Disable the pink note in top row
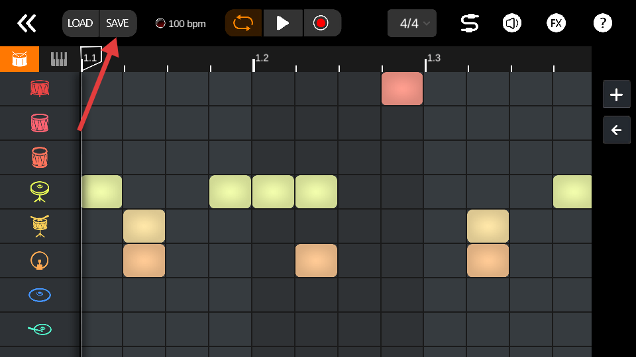Viewport: 636px width, 357px height. [401, 89]
